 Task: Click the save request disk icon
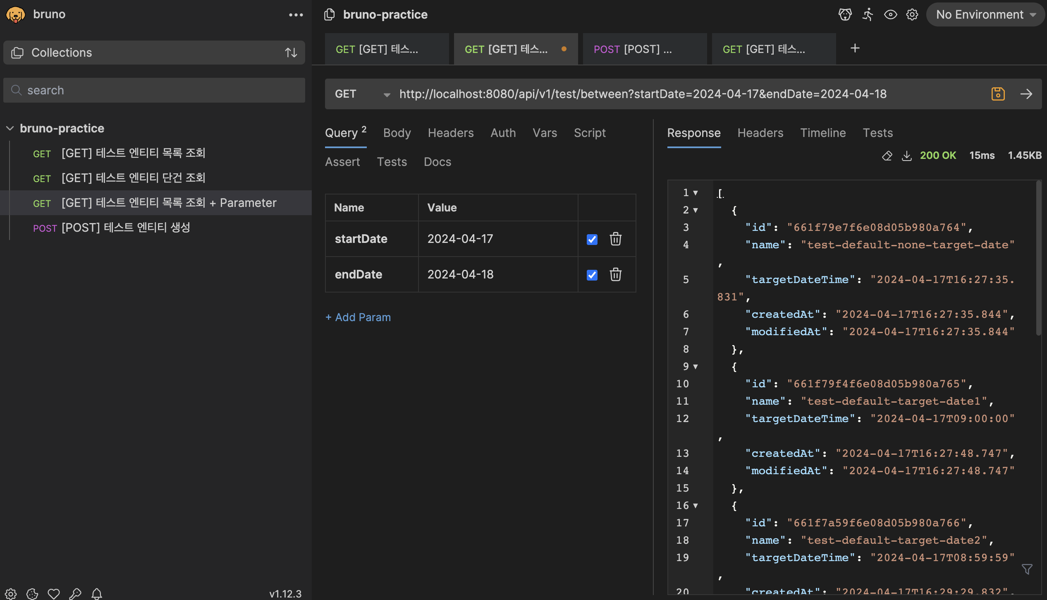click(x=998, y=94)
